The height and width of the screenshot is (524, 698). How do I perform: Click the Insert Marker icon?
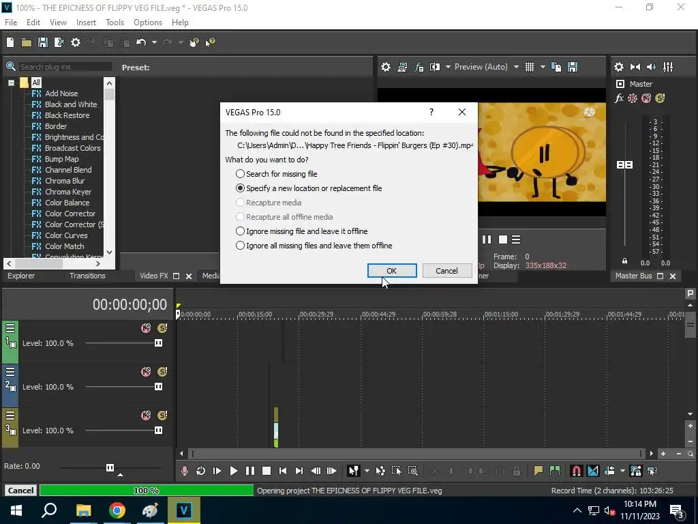coord(538,471)
